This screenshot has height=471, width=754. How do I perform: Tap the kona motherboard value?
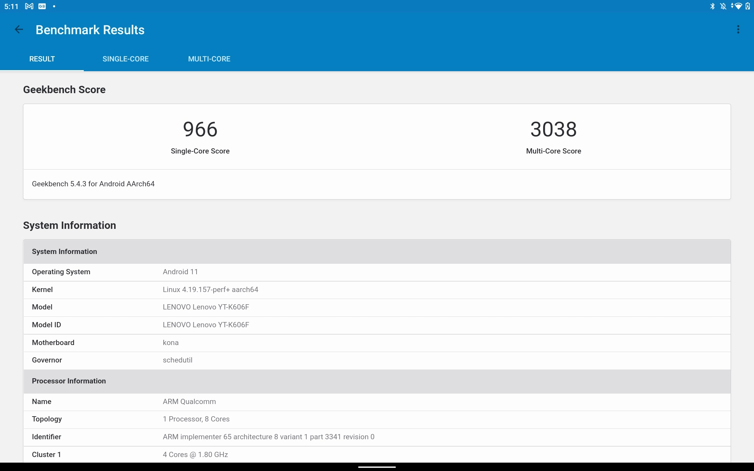(x=171, y=343)
